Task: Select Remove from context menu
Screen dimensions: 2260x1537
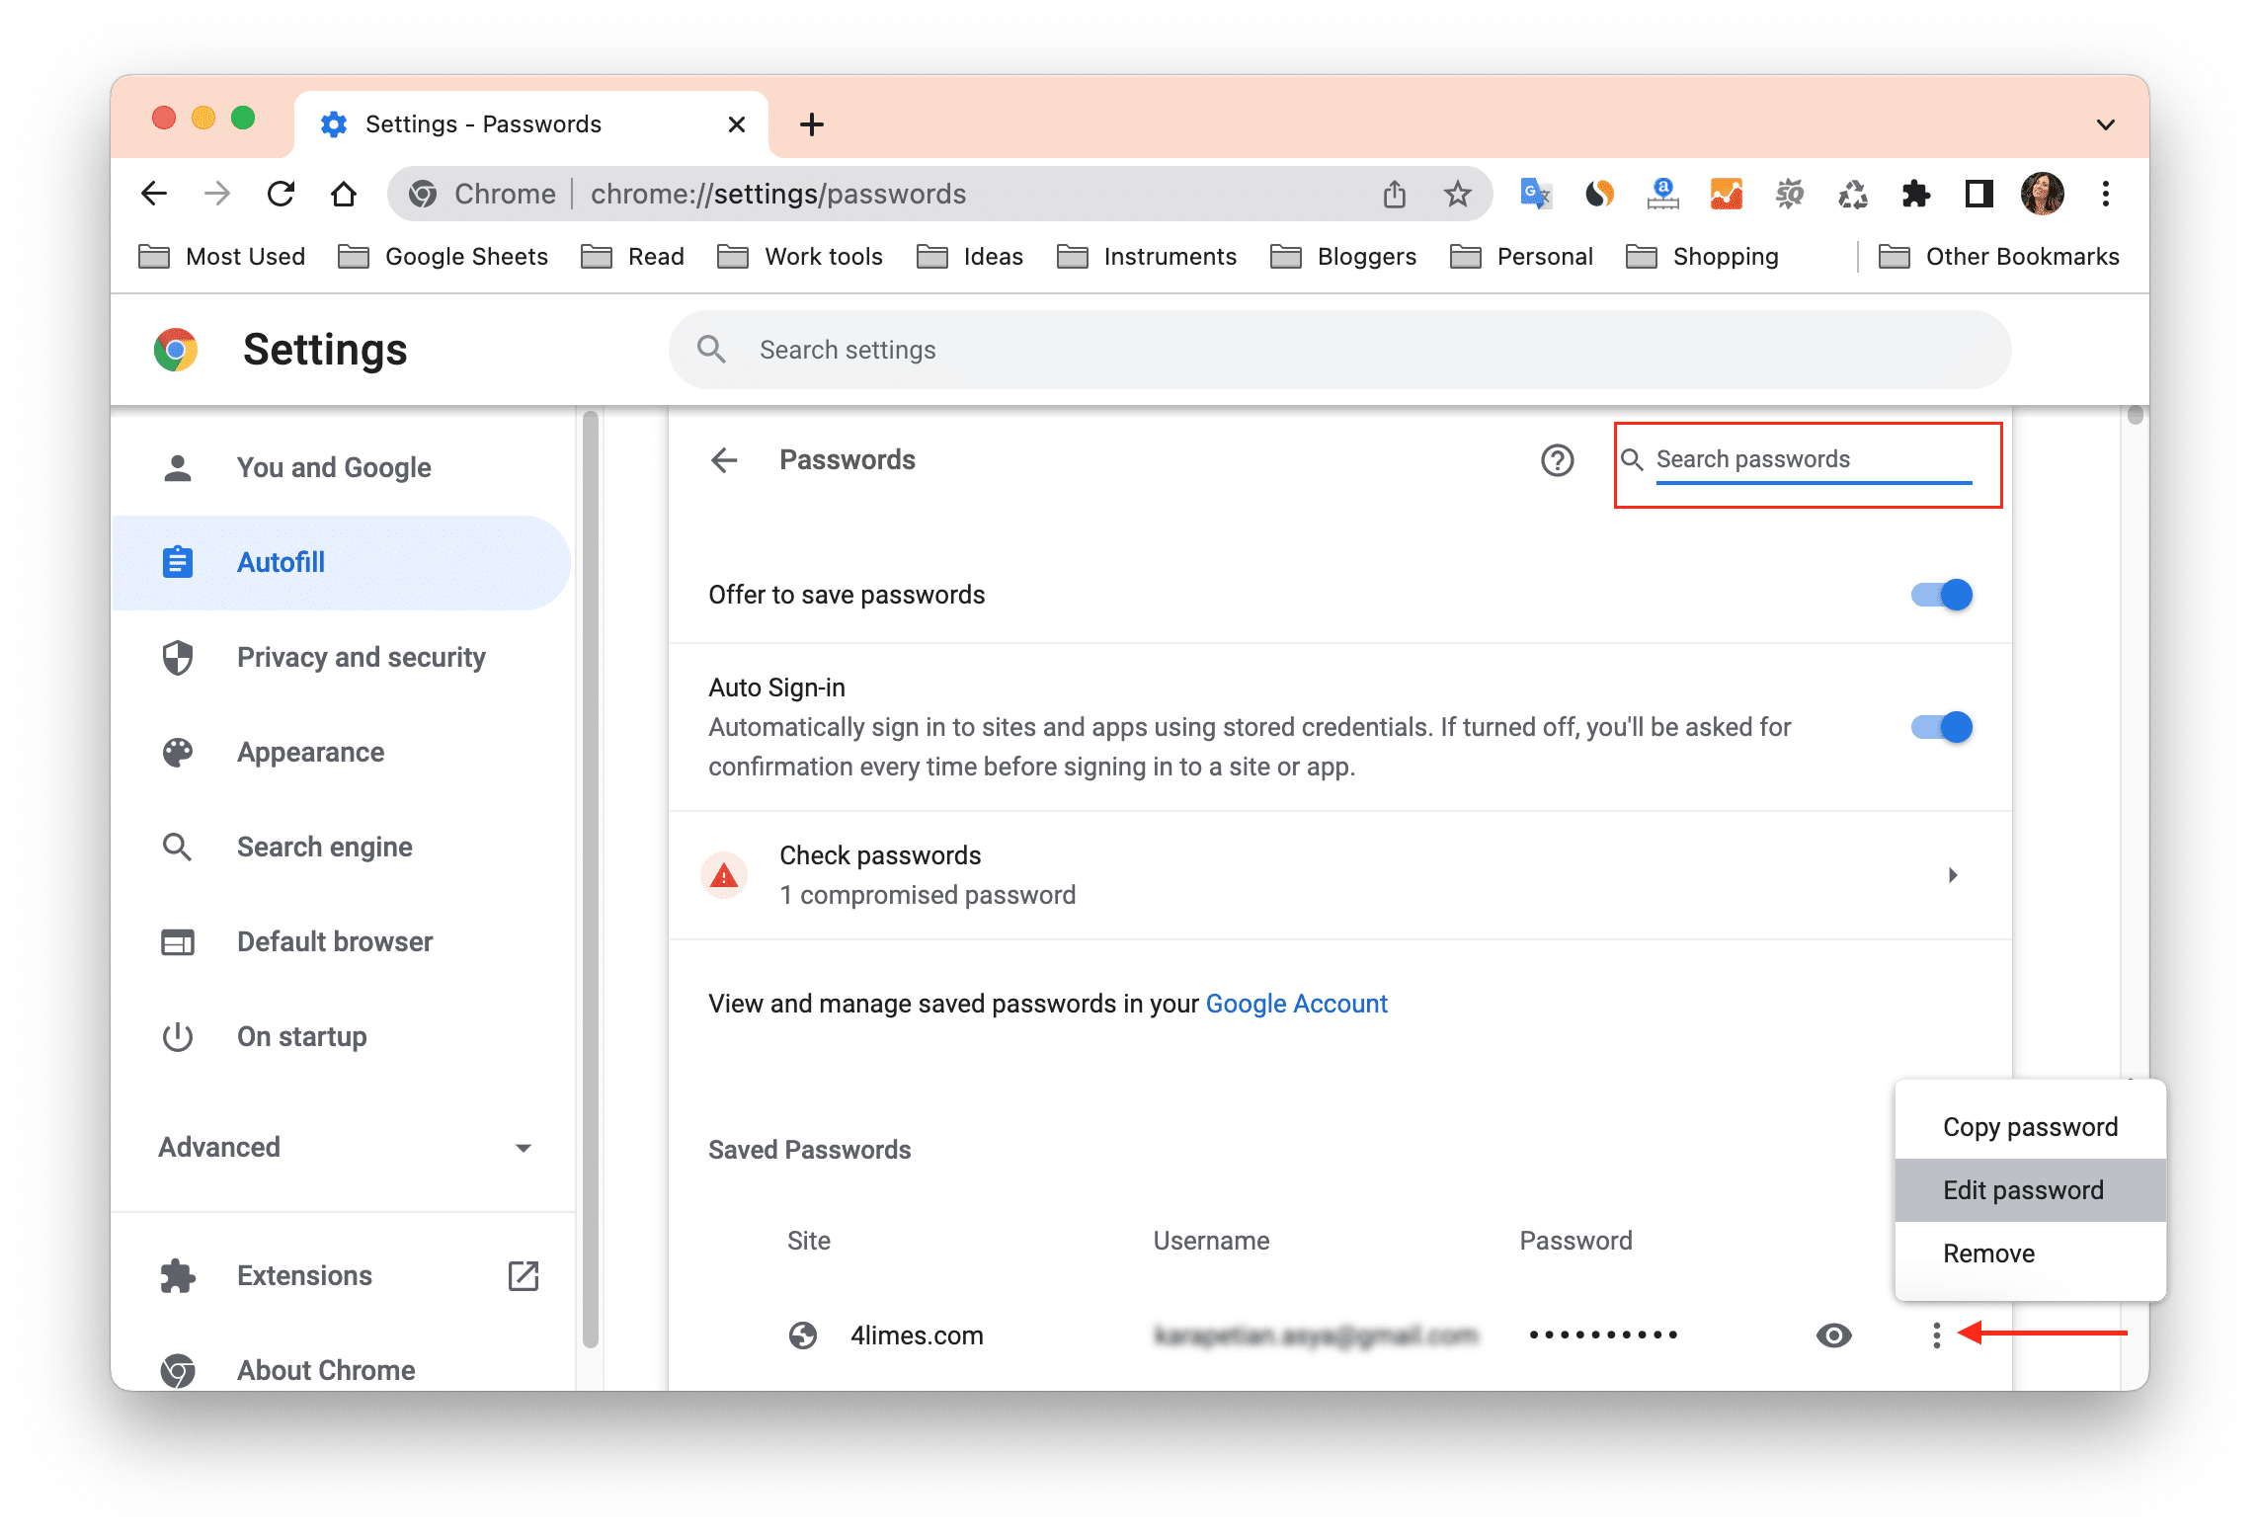Action: pos(1987,1251)
